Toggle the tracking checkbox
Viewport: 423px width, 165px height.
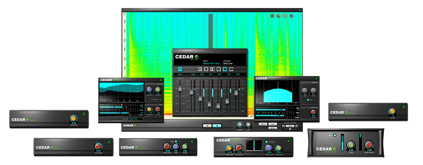pos(266,142)
